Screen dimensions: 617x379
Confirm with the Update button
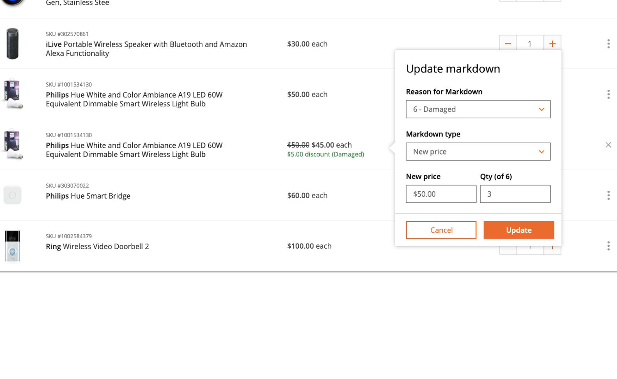point(519,230)
